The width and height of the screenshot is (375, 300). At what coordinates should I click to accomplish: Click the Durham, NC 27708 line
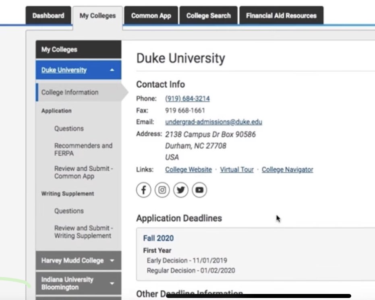[x=195, y=146]
